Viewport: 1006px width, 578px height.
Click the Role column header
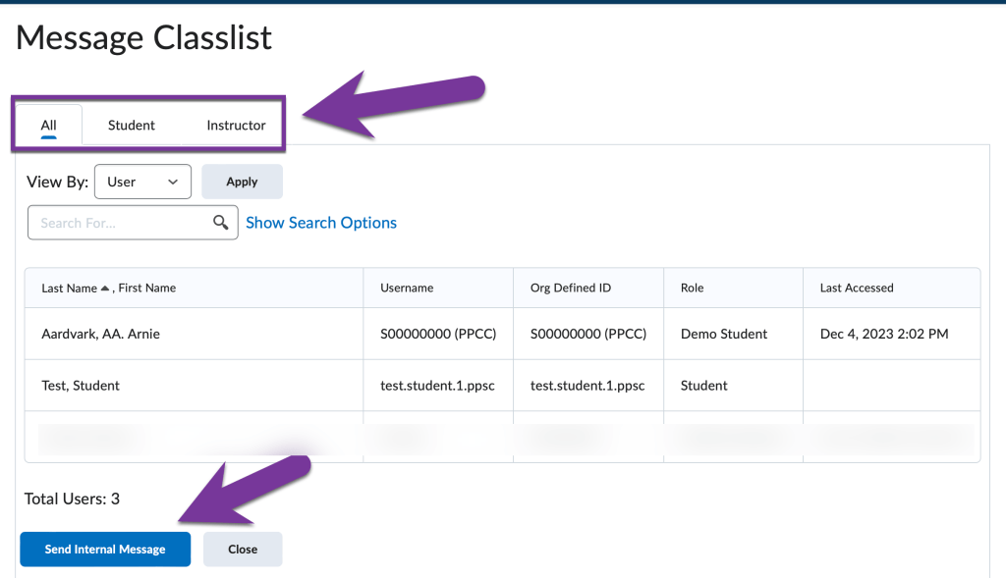click(692, 287)
